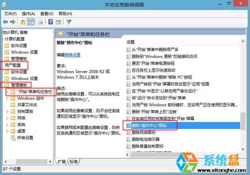Click the Up one level folder icon

[x=23, y=22]
